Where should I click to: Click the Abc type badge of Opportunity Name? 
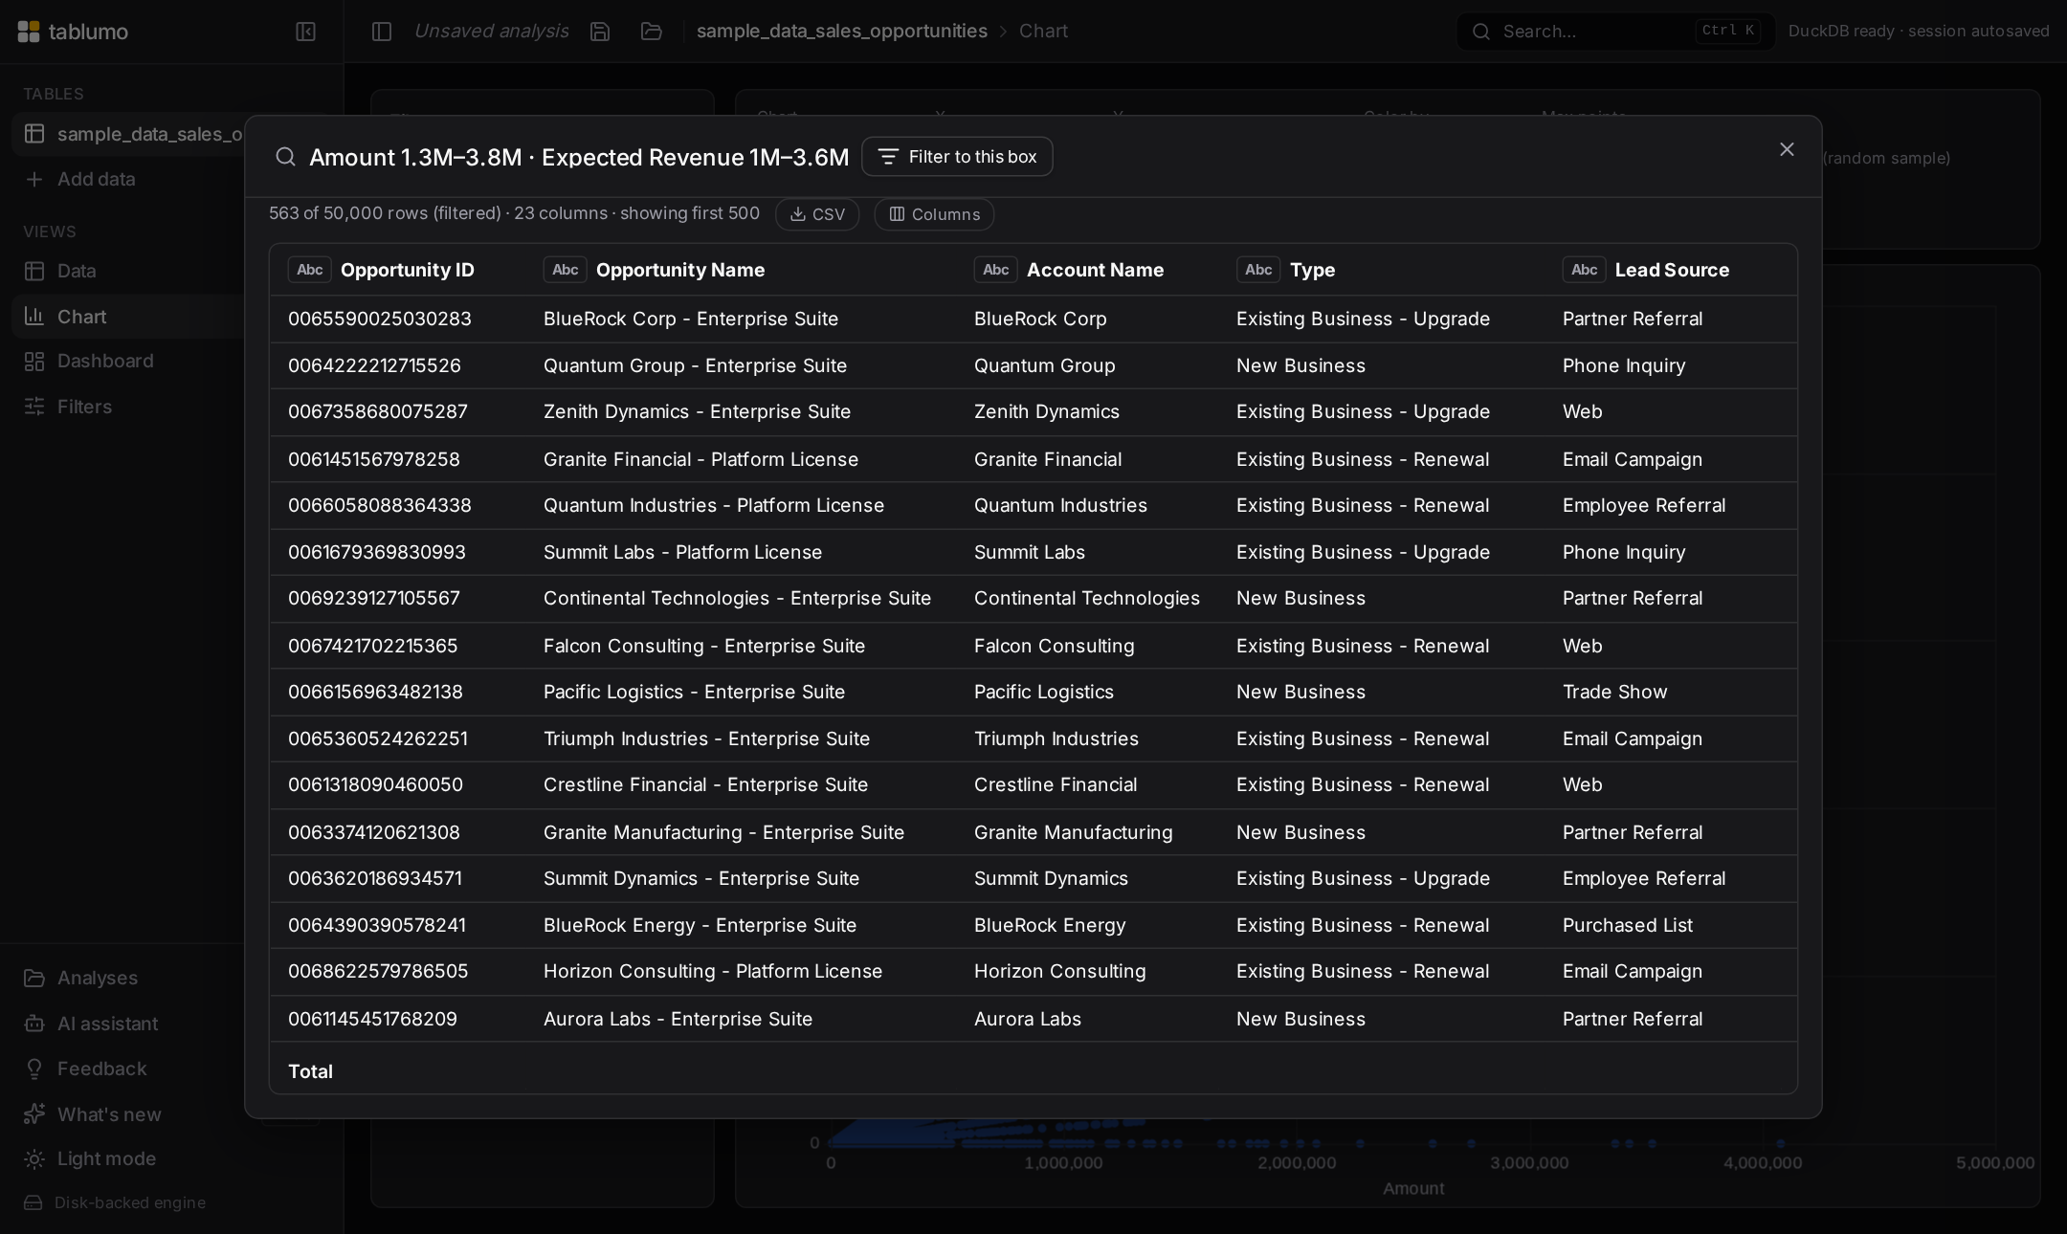pyautogui.click(x=565, y=270)
